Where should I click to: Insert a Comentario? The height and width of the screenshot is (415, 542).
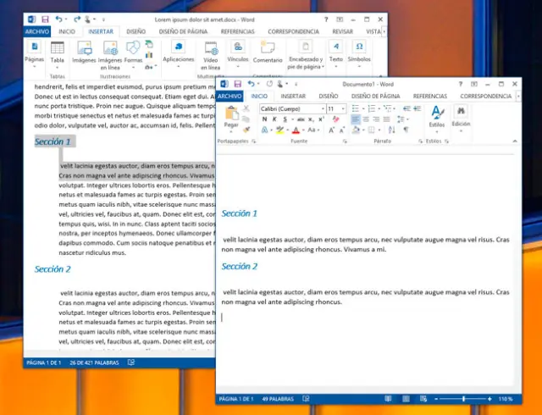268,53
